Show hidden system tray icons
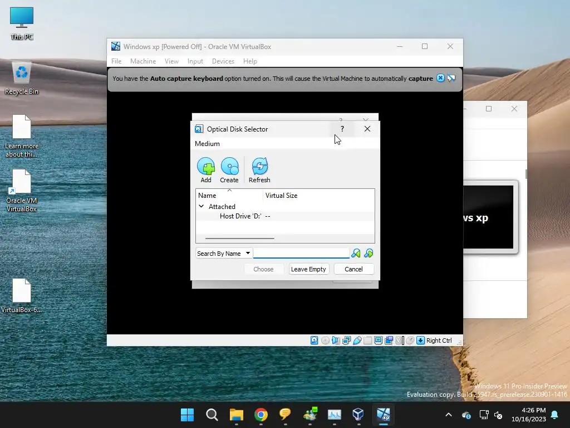 coord(449,415)
